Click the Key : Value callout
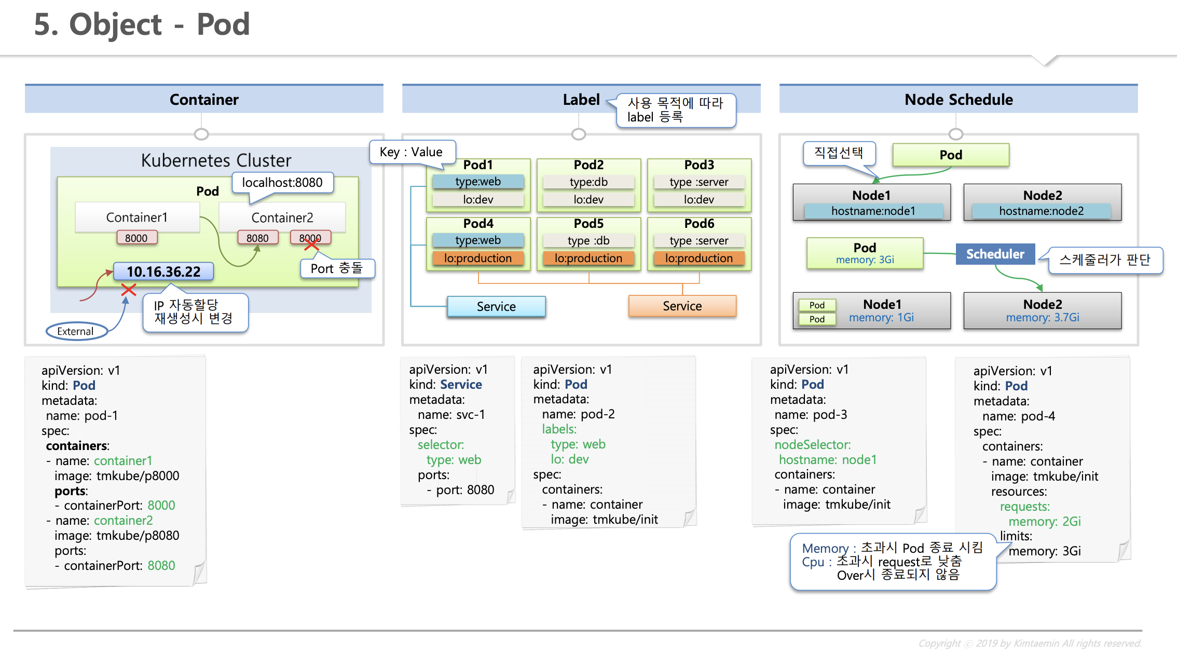Viewport: 1177px width, 654px height. 412,152
